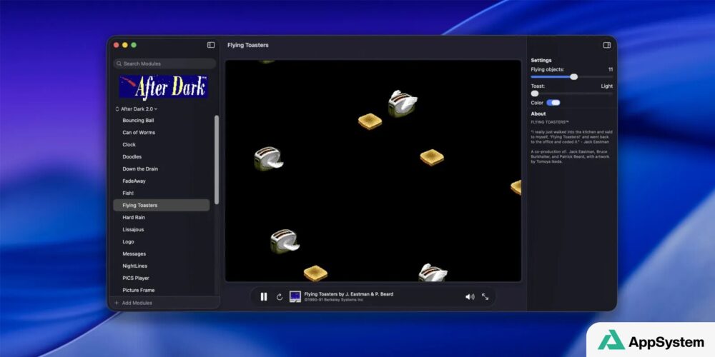This screenshot has height=357, width=715.
Task: Click the AppSystem logo badge
Action: pos(651,340)
